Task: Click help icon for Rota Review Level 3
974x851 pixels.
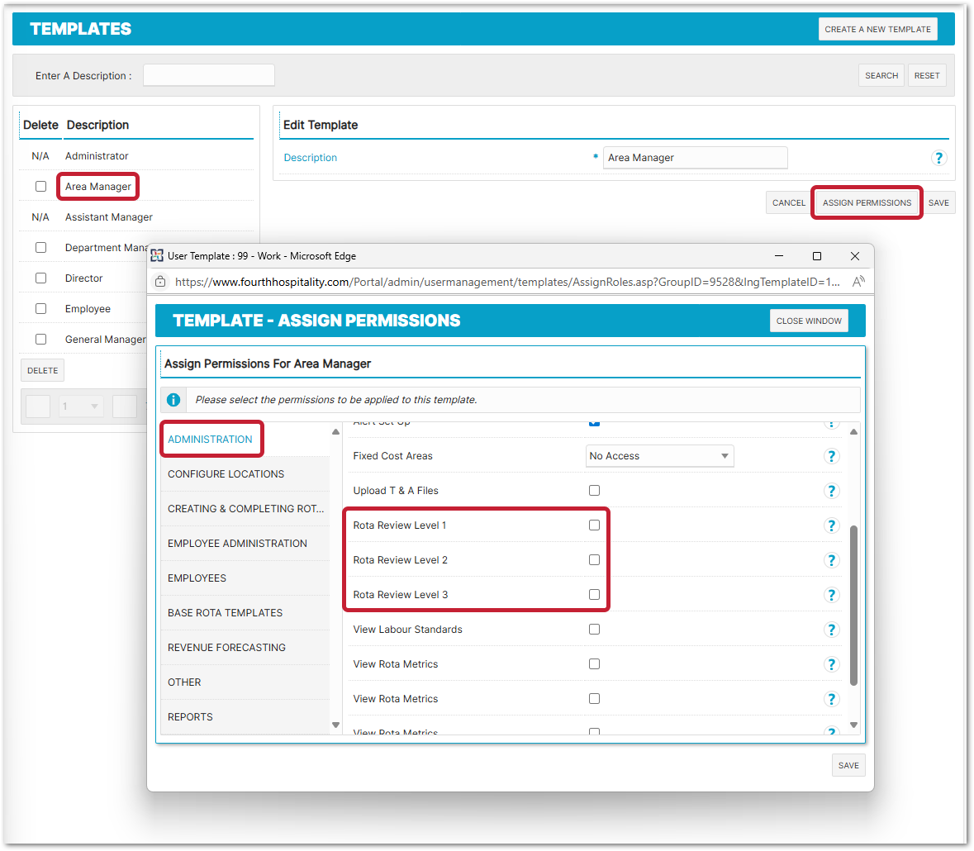Action: tap(832, 595)
